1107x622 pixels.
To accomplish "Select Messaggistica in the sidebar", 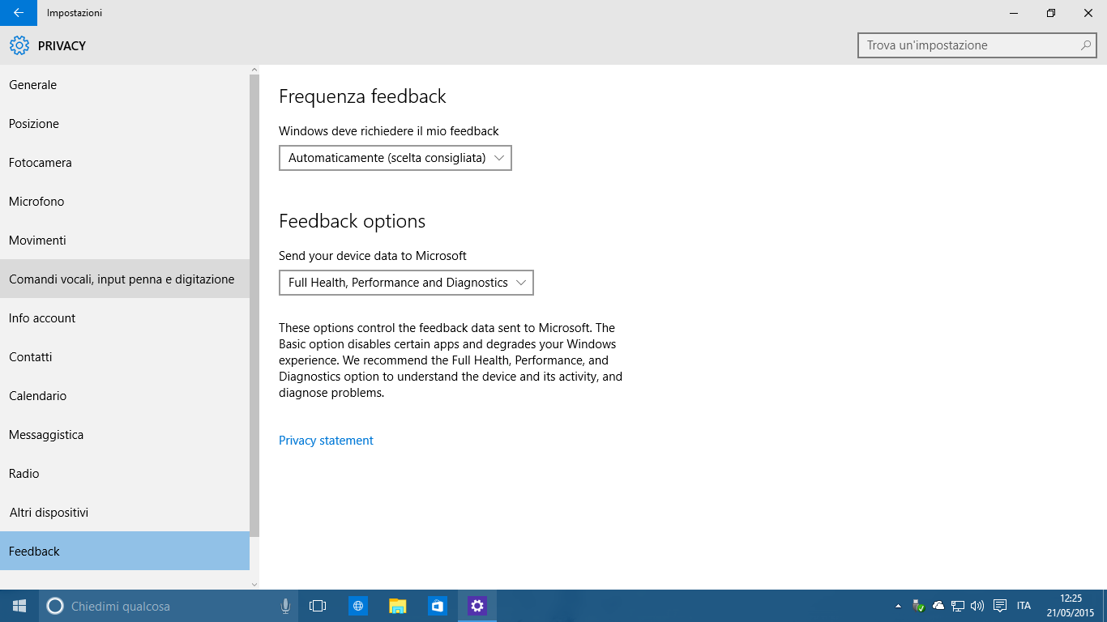I will (x=125, y=435).
